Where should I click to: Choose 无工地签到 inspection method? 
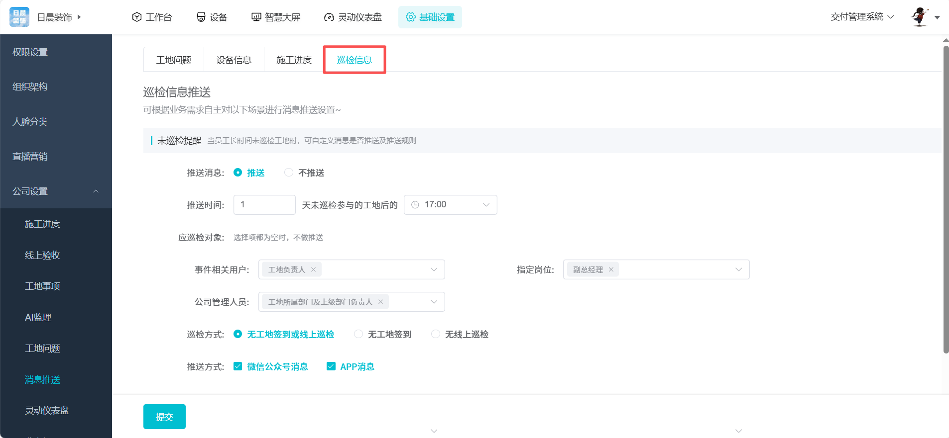pos(358,334)
